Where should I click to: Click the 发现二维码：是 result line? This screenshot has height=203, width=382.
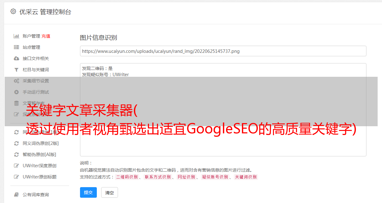(97, 68)
